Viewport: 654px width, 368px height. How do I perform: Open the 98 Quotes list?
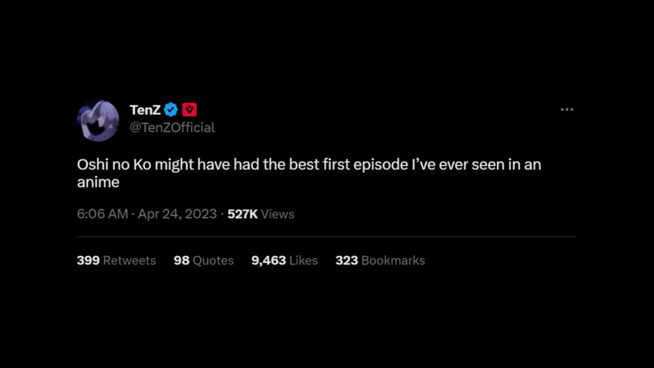click(x=204, y=261)
